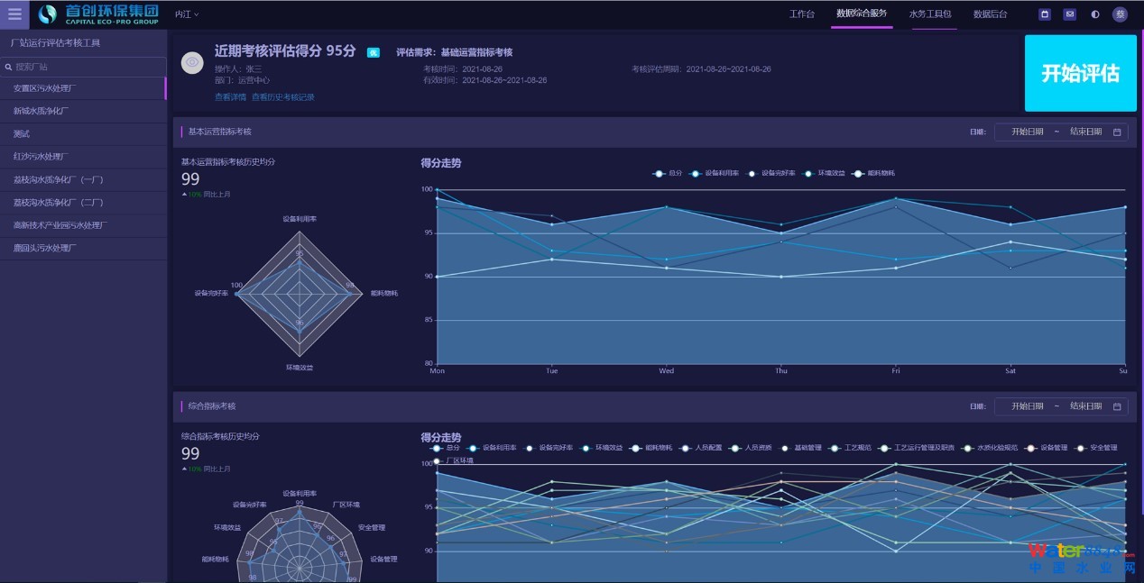Click calendar icon in 基本运营指标考核 date range

click(x=1117, y=132)
